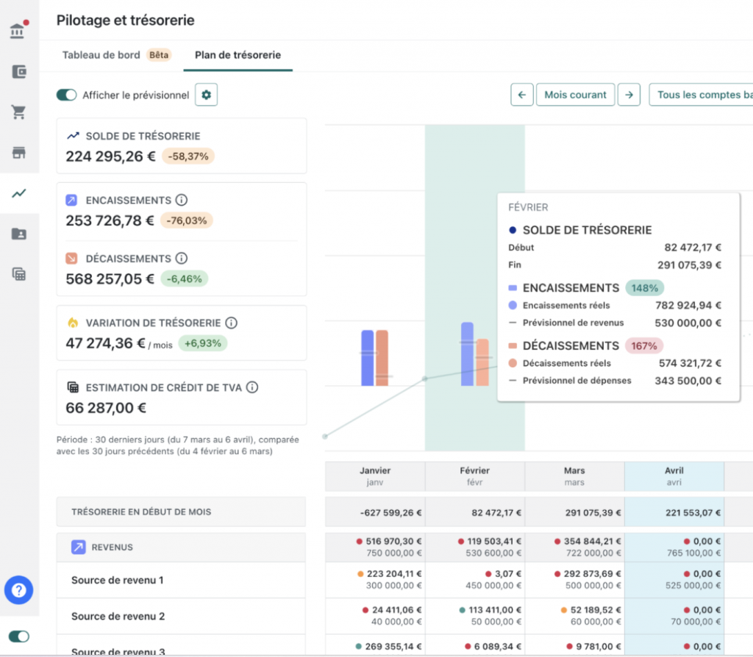
Task: Toggle Afficher le prévisionnel switch
Action: (67, 95)
